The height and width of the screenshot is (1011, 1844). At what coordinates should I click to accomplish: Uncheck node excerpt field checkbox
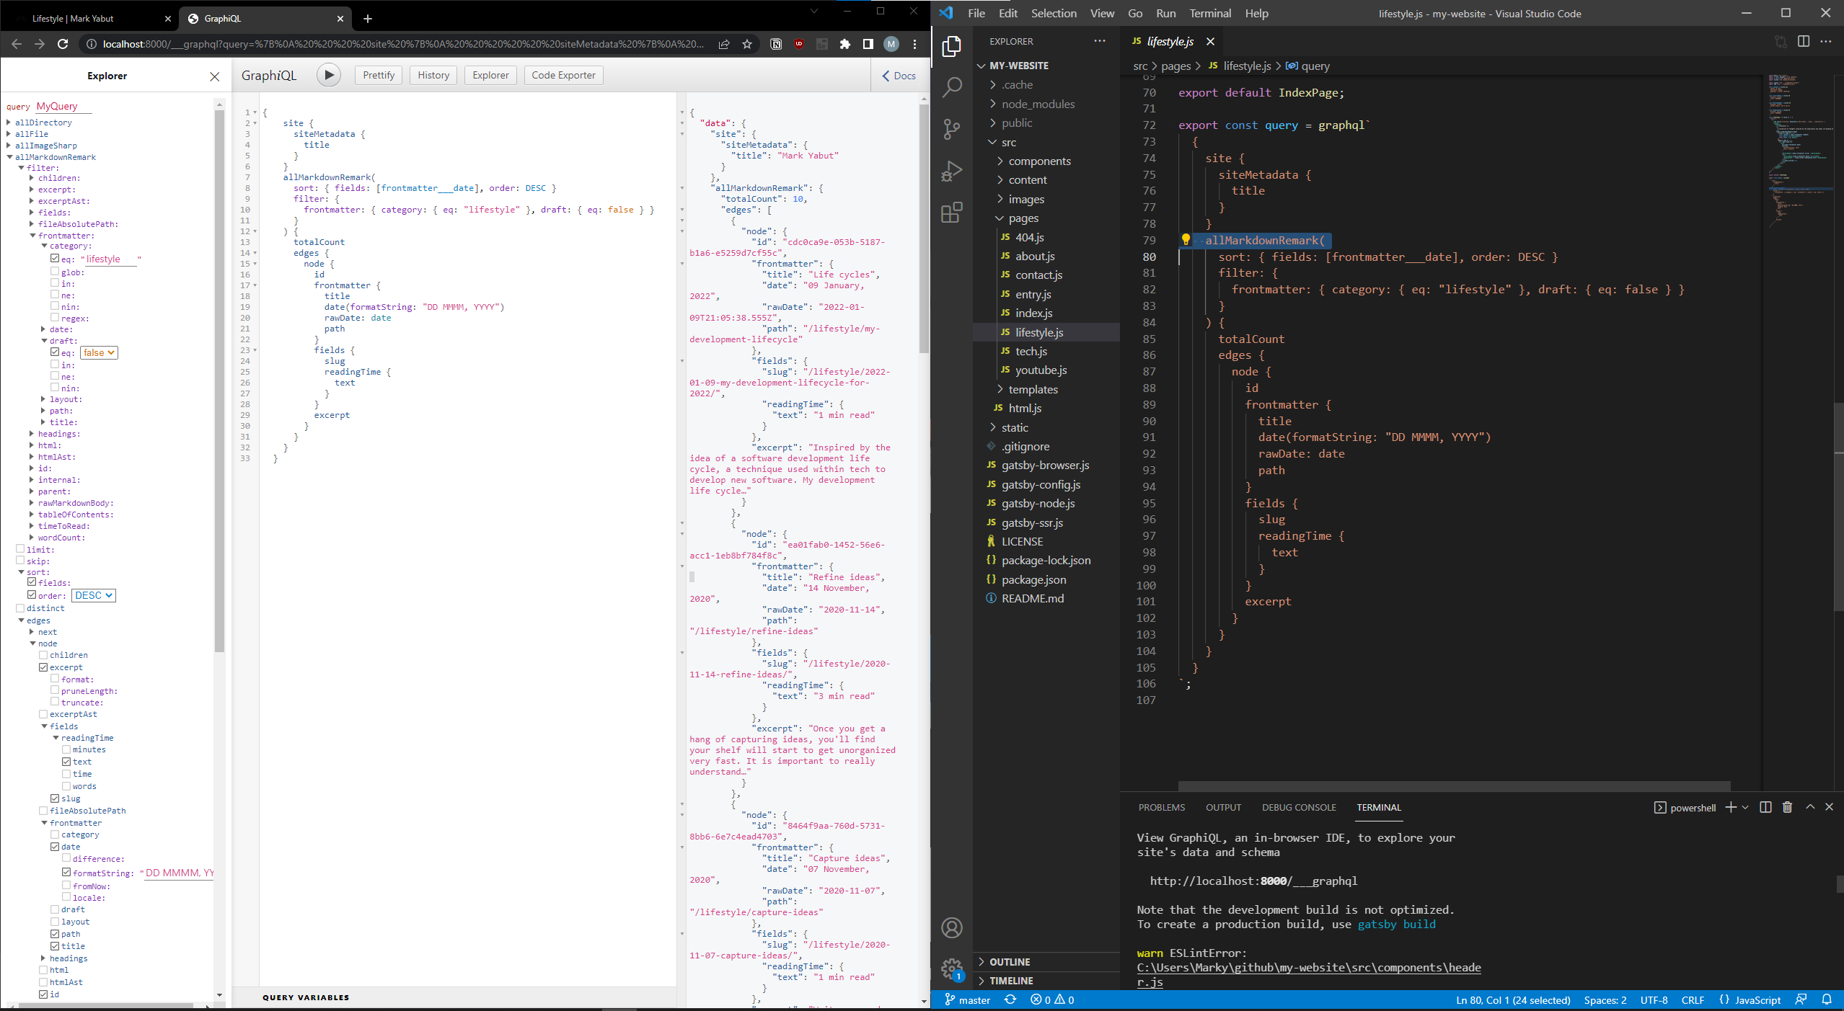point(43,667)
